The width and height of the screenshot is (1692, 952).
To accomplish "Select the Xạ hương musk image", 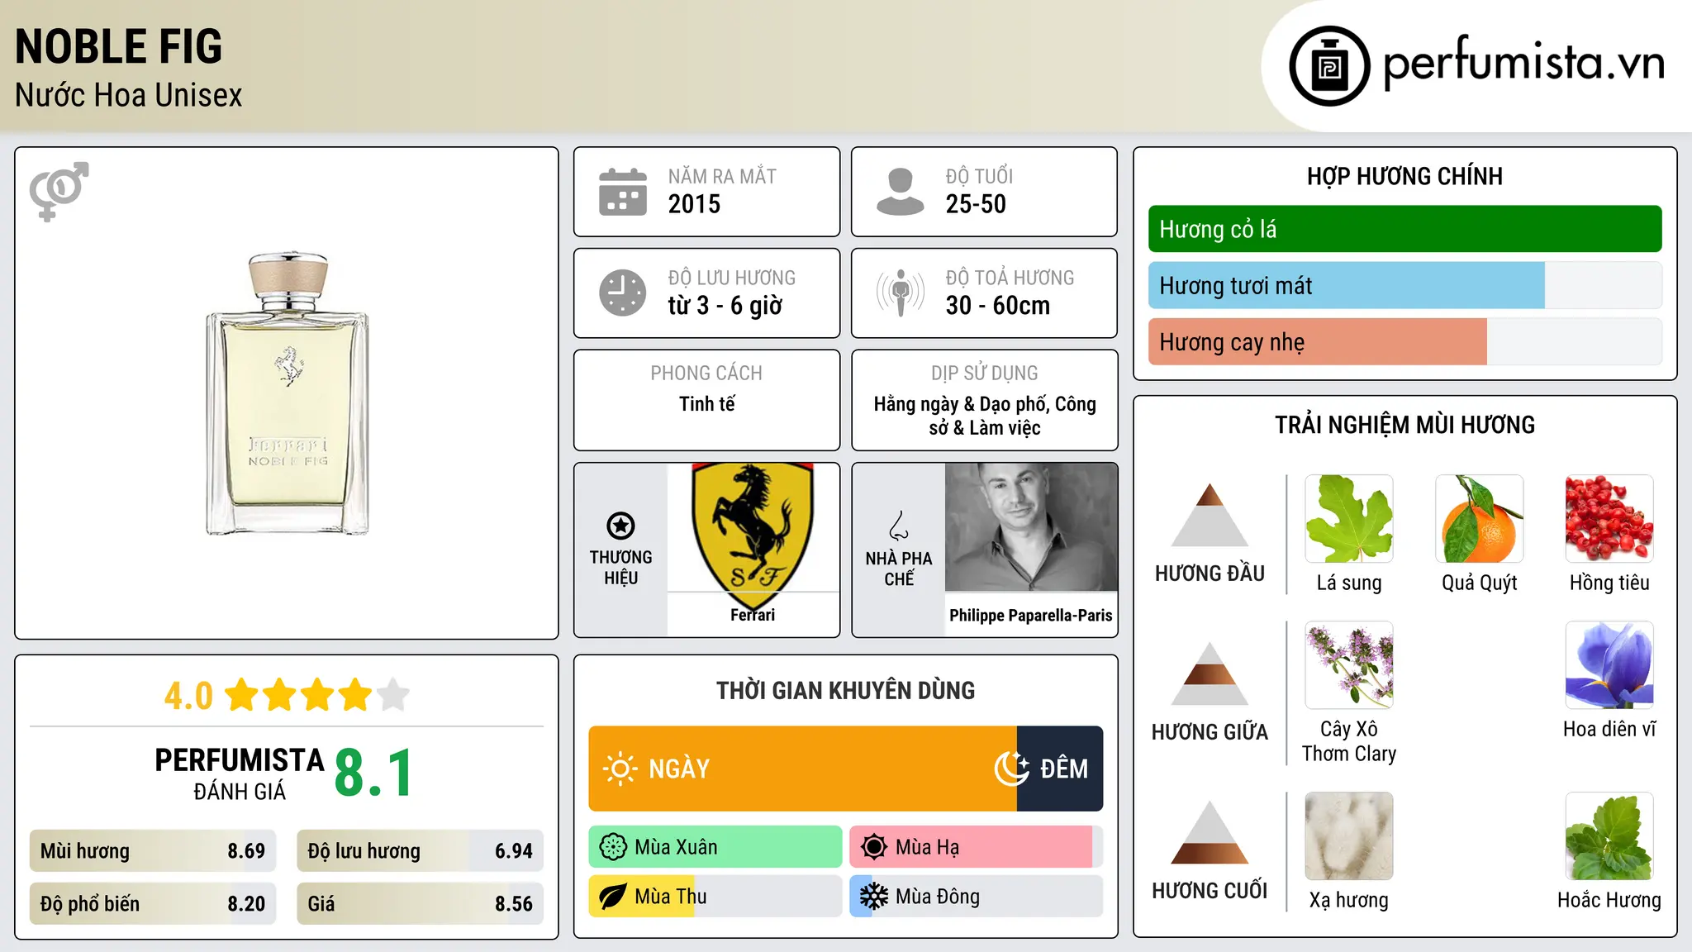I will [1349, 836].
